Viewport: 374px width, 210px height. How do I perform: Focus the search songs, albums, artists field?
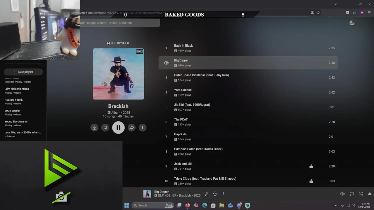point(120,23)
